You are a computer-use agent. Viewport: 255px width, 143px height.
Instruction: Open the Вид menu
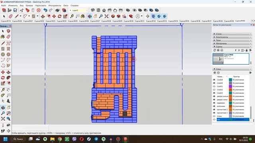(x=22, y=6)
